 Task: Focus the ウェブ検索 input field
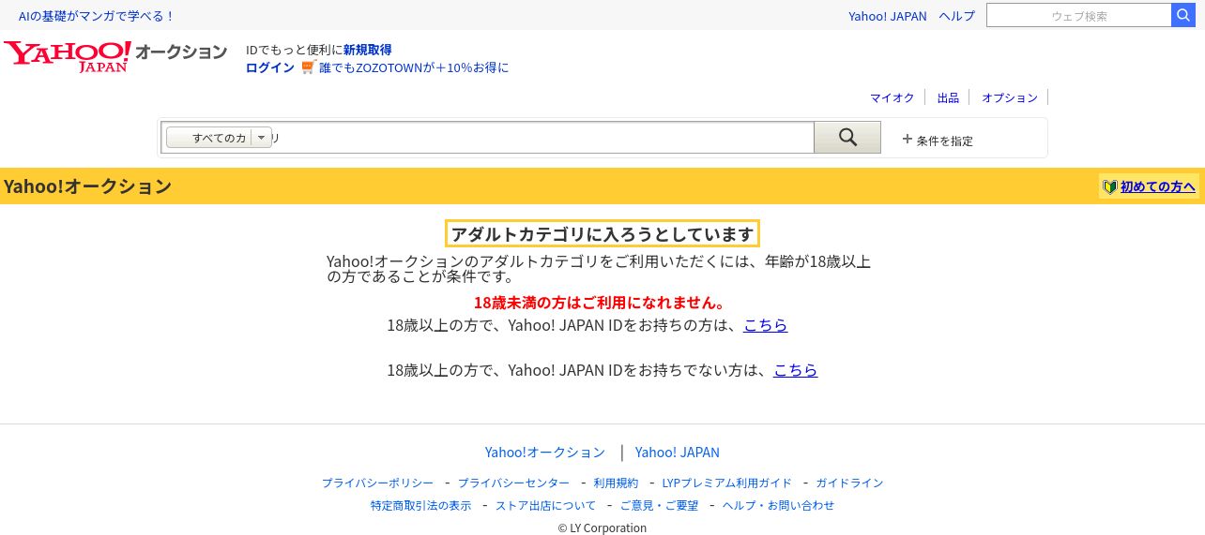1079,15
